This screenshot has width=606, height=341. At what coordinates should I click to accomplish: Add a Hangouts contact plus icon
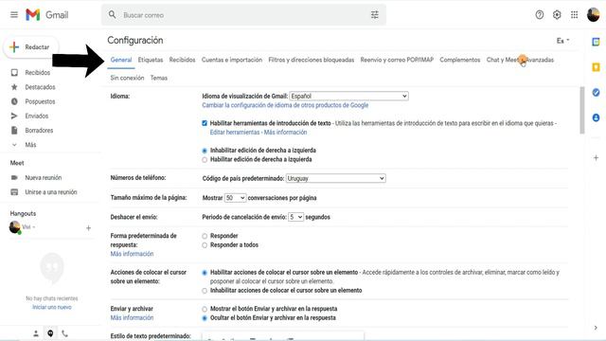[88, 228]
